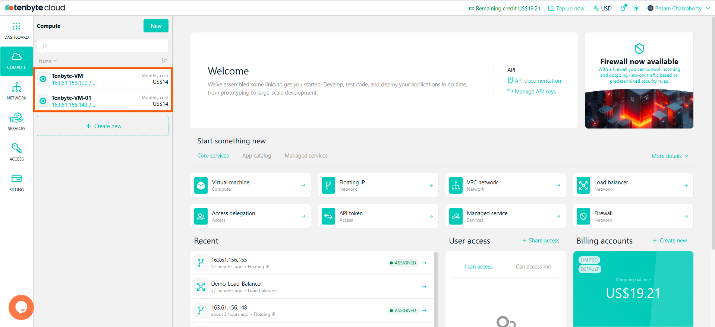Viewport: 715px width, 327px height.
Task: Open the live chat bubble icon
Action: click(x=21, y=307)
